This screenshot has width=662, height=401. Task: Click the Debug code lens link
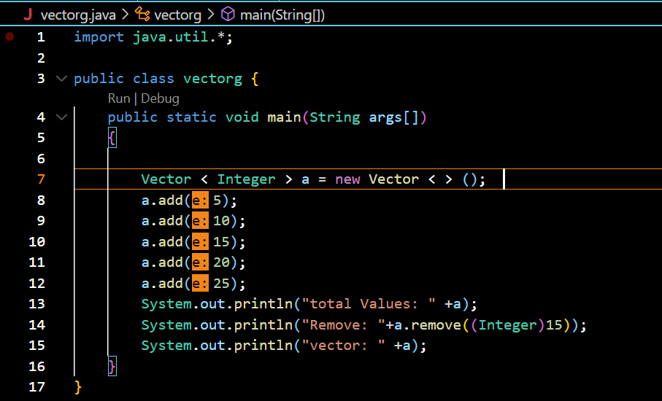tap(160, 98)
